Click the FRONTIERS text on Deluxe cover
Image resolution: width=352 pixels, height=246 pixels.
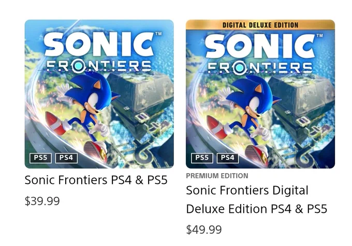[260, 67]
